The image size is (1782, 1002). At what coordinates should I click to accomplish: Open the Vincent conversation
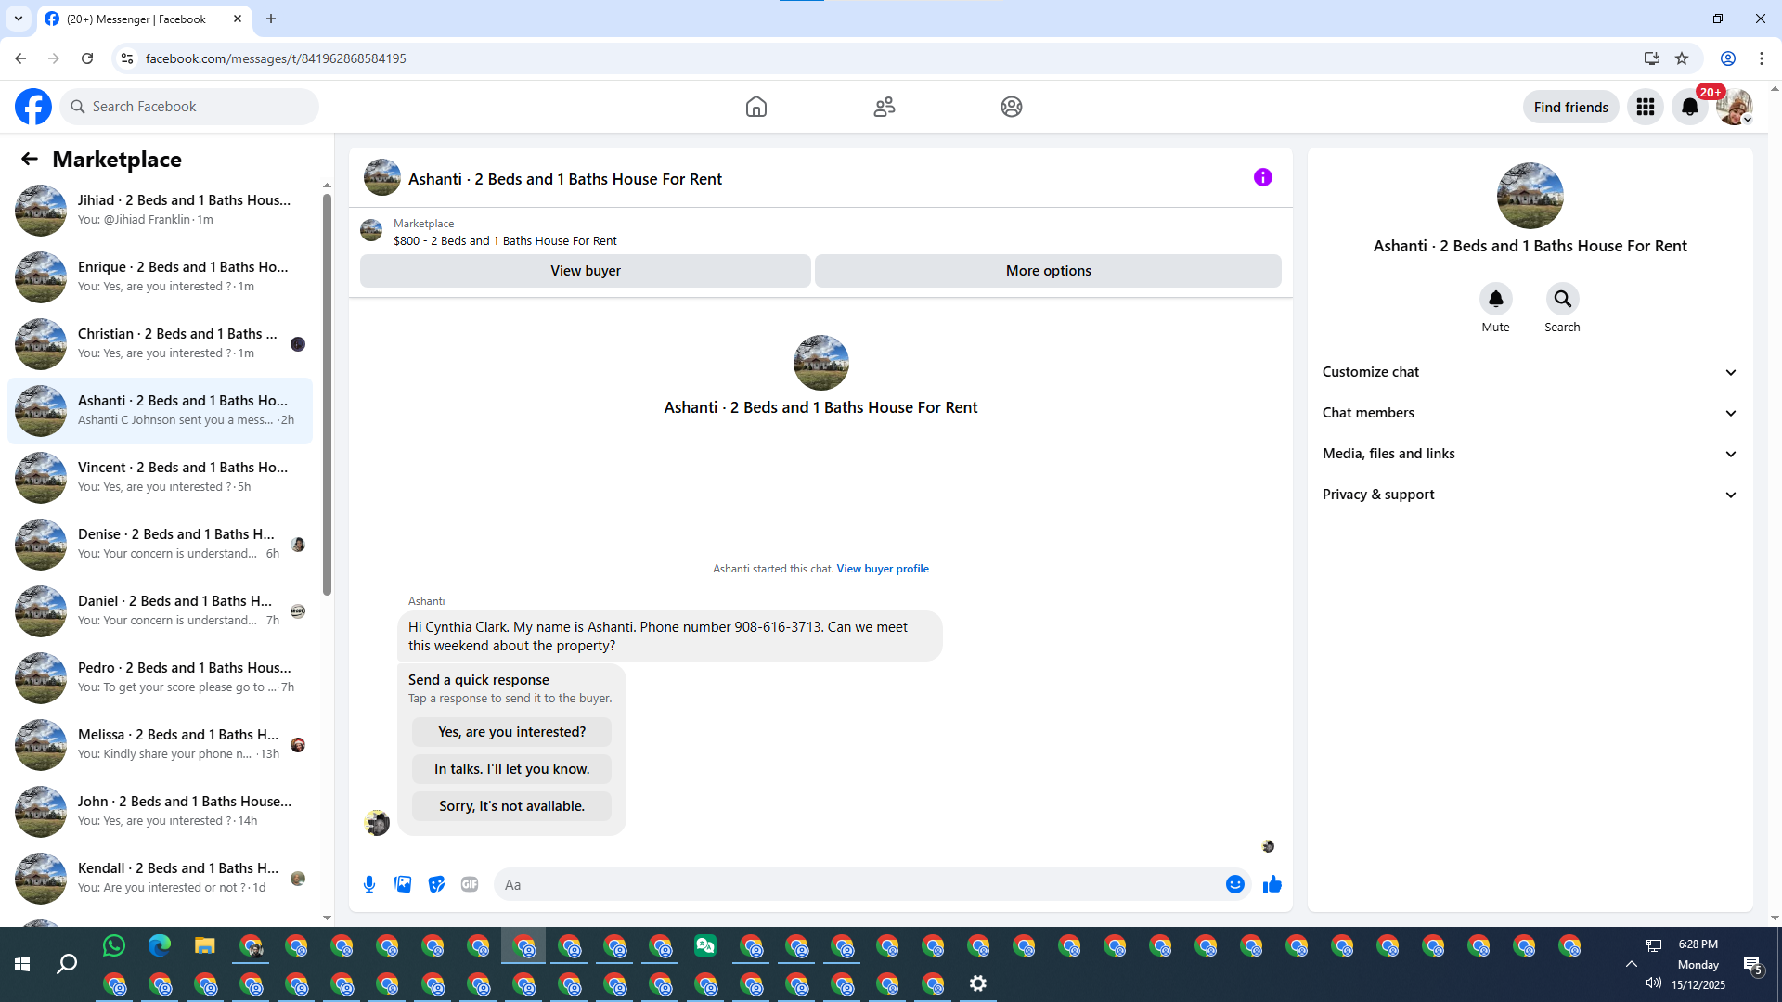[x=160, y=477]
